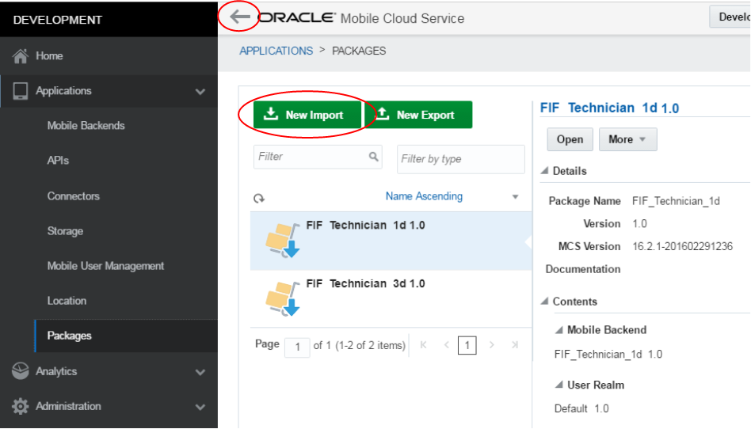This screenshot has height=429, width=751.
Task: Click the Oracle logo in header
Action: (x=297, y=17)
